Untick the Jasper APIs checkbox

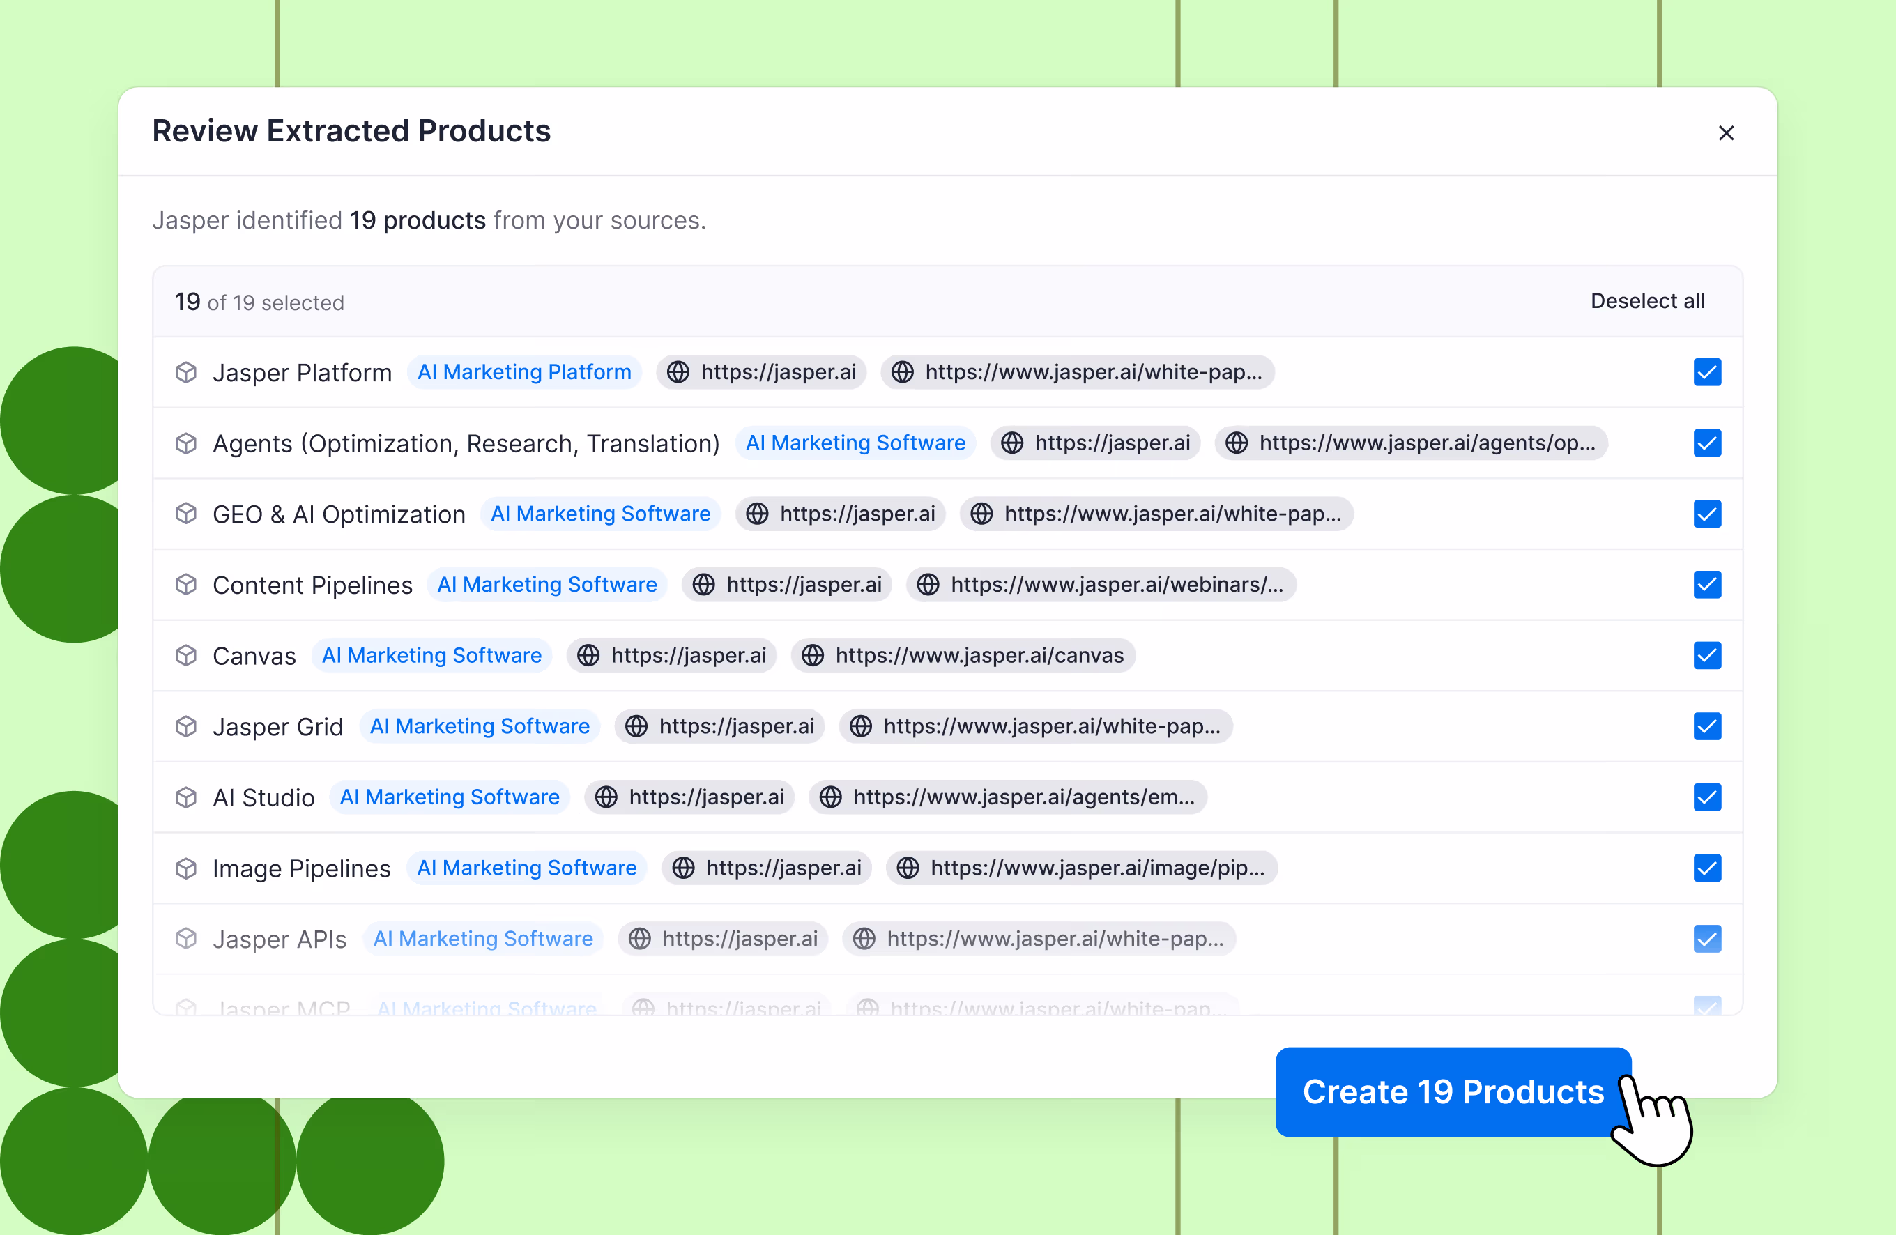pos(1707,939)
